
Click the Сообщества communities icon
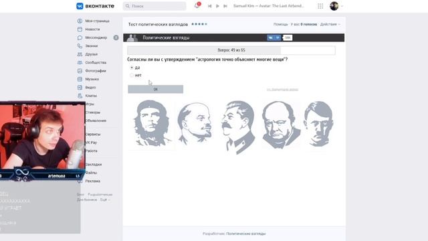[80, 62]
